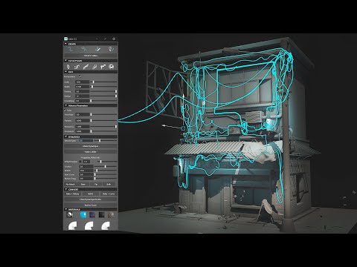
Task: Choose the fifth stepped-pipe preset icon
Action: (x=103, y=67)
